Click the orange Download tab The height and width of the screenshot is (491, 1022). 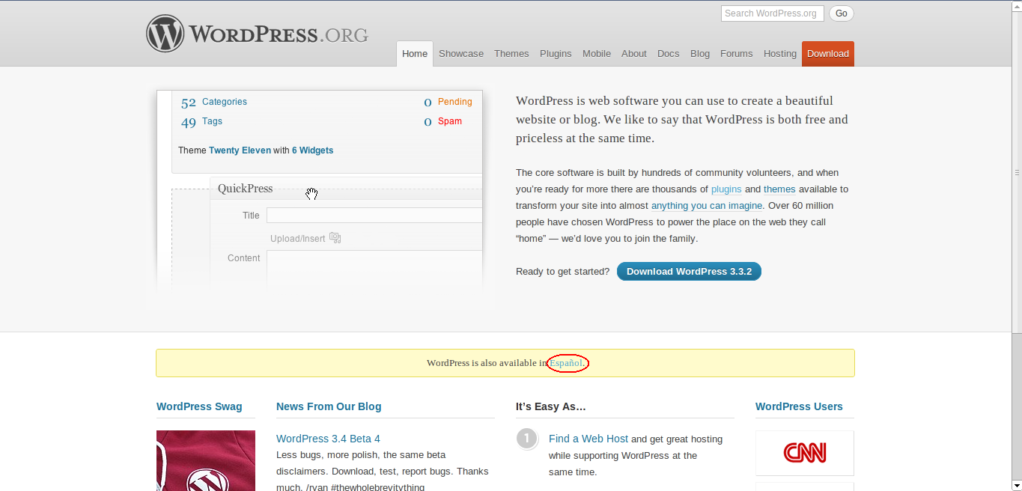click(x=828, y=54)
